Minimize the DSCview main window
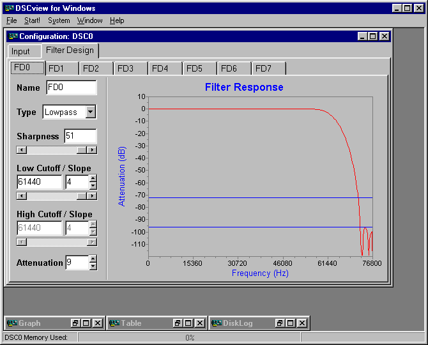Image resolution: width=428 pixels, height=345 pixels. click(397, 8)
